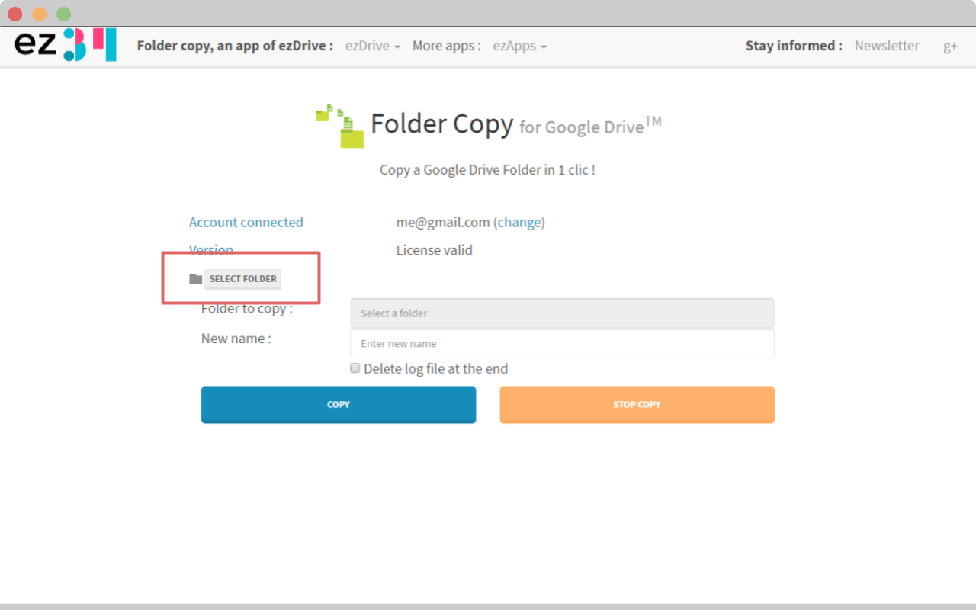
Task: Click the green maximize window button
Action: [64, 14]
